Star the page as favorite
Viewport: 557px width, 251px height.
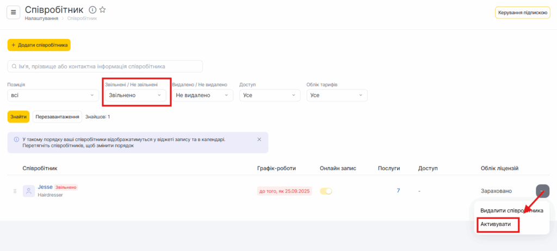pos(102,10)
